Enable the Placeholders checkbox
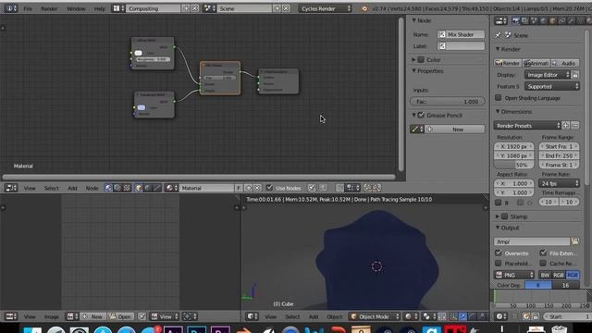 499,263
